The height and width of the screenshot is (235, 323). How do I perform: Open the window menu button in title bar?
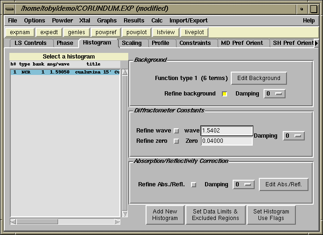(x=10, y=9)
